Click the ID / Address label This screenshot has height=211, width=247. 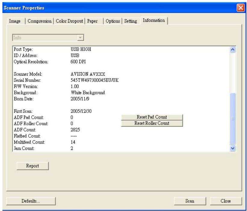pos(26,55)
